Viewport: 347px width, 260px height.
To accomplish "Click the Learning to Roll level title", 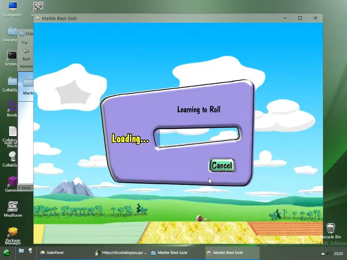I will pyautogui.click(x=199, y=109).
